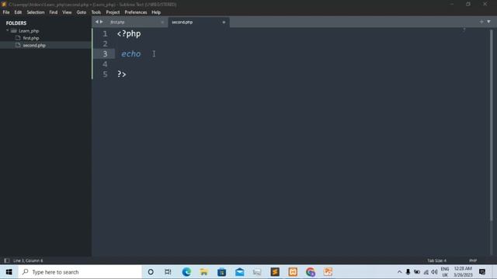The height and width of the screenshot is (279, 497).
Task: Open the notification center icon
Action: click(482, 272)
